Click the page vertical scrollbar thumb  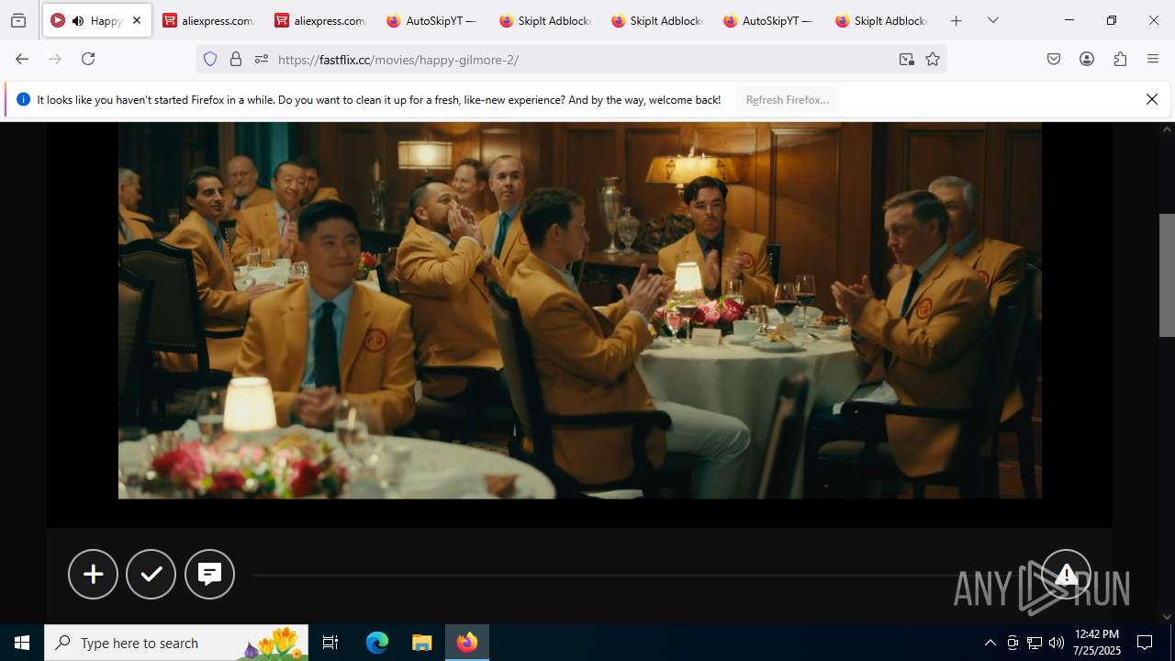[x=1167, y=274]
